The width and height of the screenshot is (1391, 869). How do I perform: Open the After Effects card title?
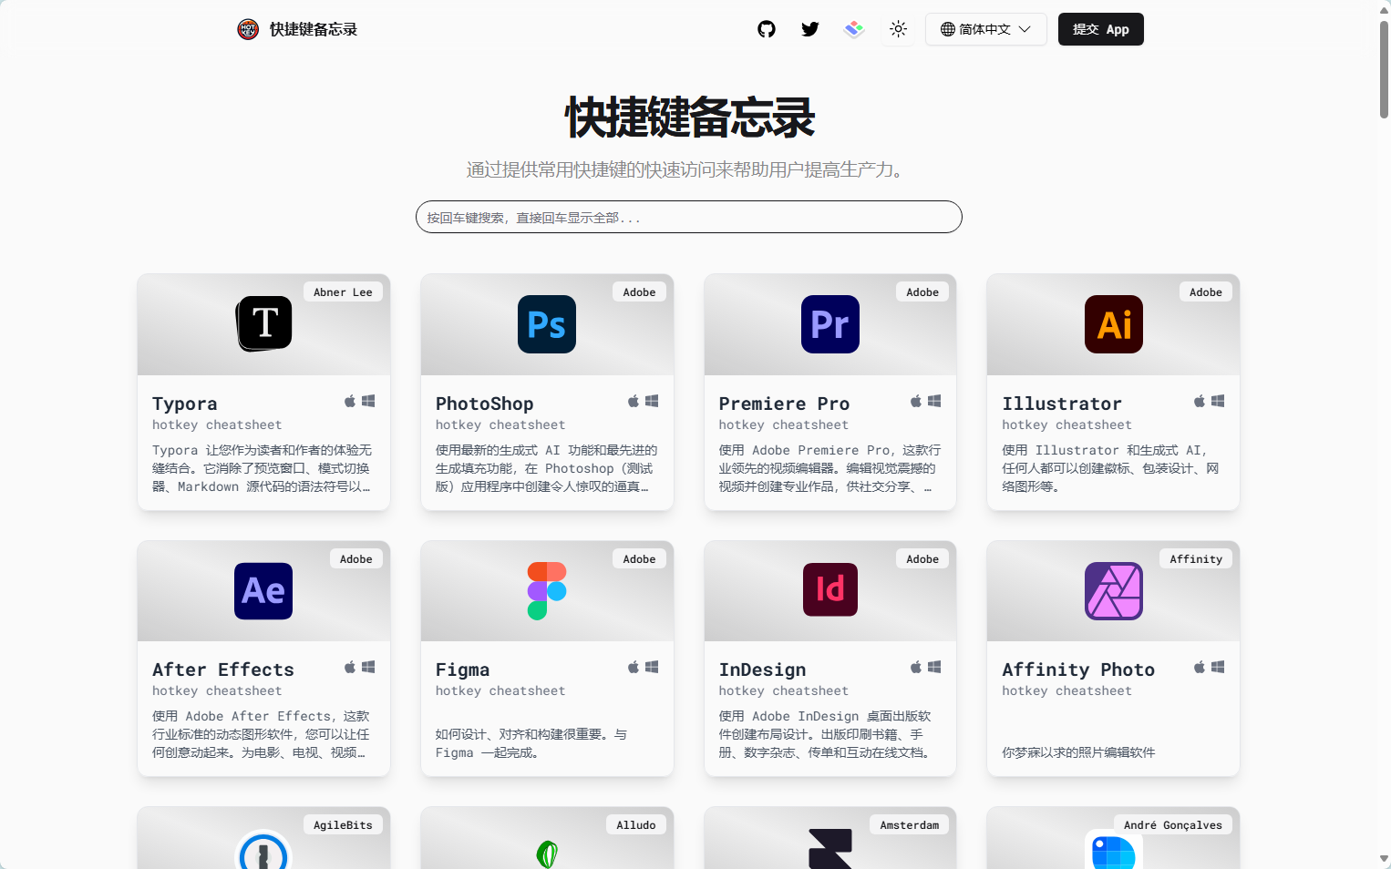(x=223, y=670)
